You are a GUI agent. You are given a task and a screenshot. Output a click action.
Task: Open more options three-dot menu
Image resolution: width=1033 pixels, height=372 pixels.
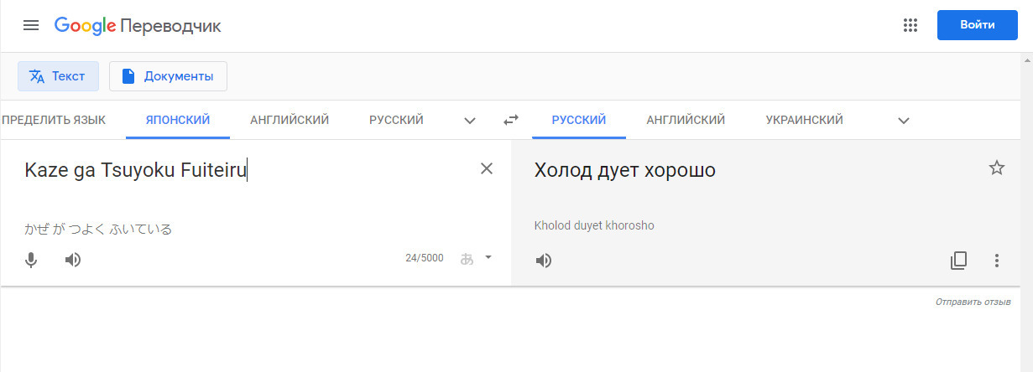click(997, 261)
